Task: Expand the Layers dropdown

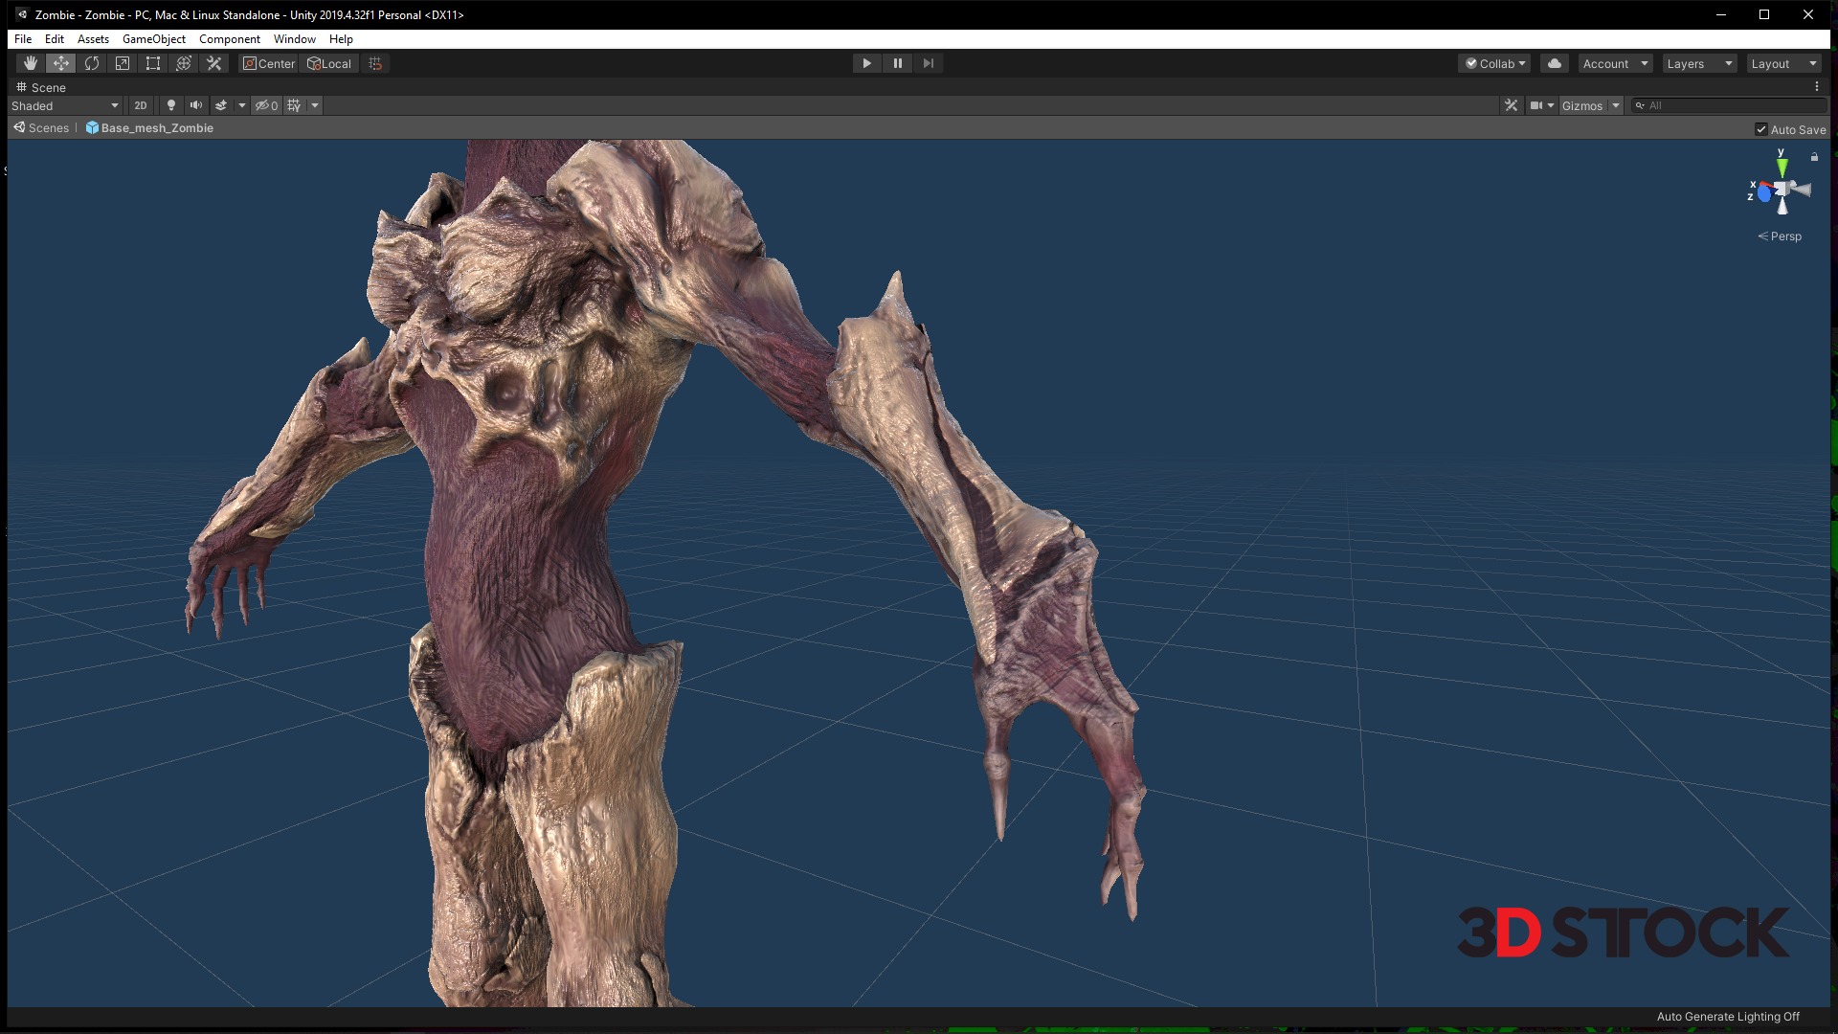Action: point(1699,63)
